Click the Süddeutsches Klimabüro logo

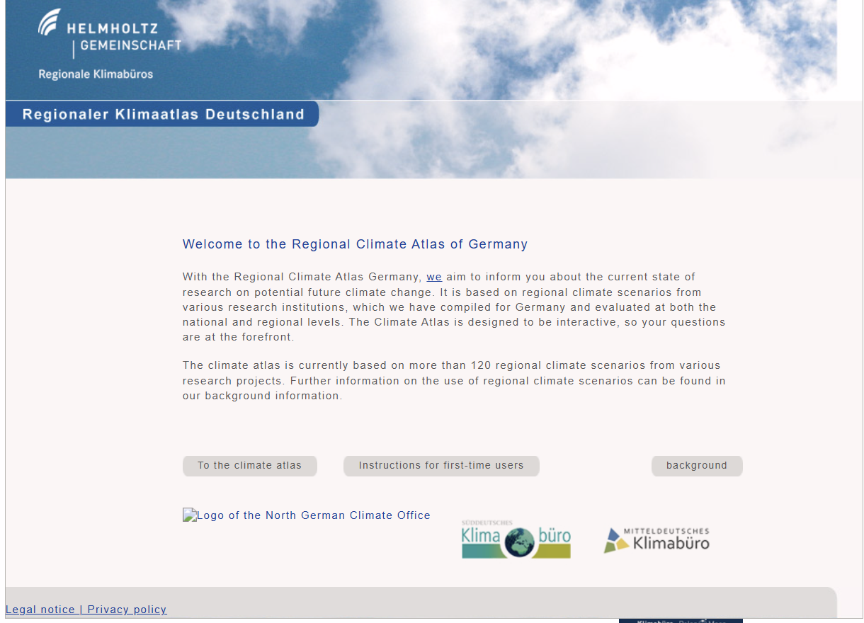click(516, 539)
